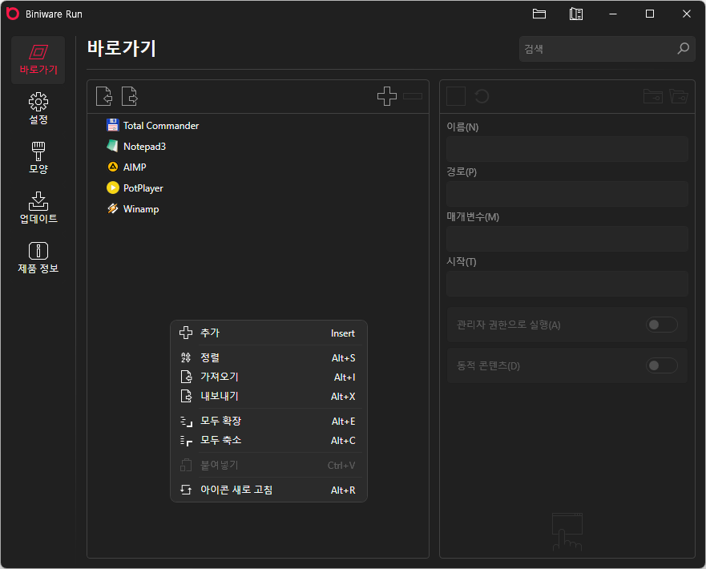This screenshot has height=569, width=706.
Task: Click the browse folder shortcut icon
Action: click(x=652, y=96)
